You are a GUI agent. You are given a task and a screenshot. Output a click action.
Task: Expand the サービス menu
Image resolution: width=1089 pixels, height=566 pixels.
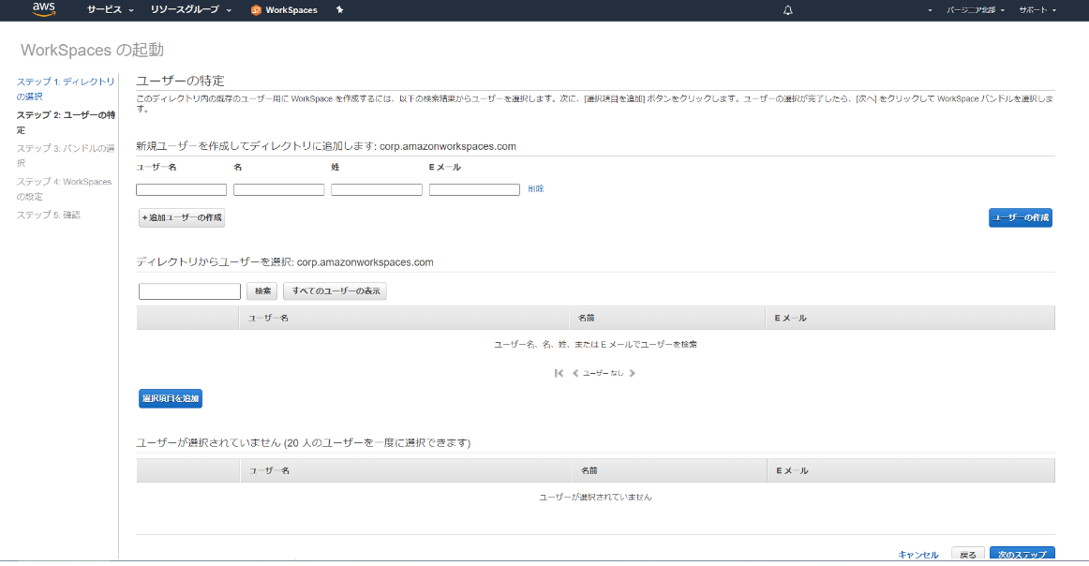[110, 9]
